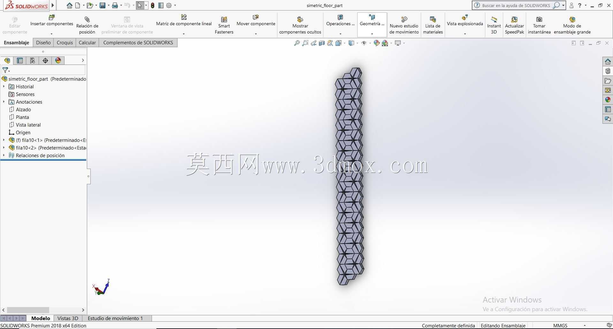Screen dimensions: 613x329
Task: Open view settings monitor icon
Action: point(398,43)
